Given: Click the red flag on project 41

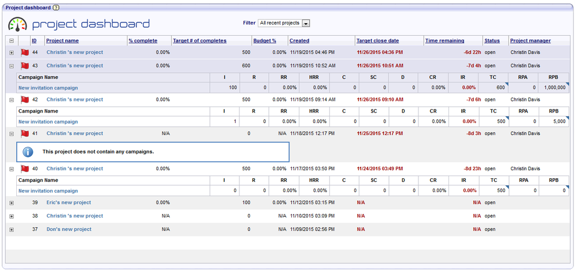Looking at the screenshot, I should click(25, 133).
